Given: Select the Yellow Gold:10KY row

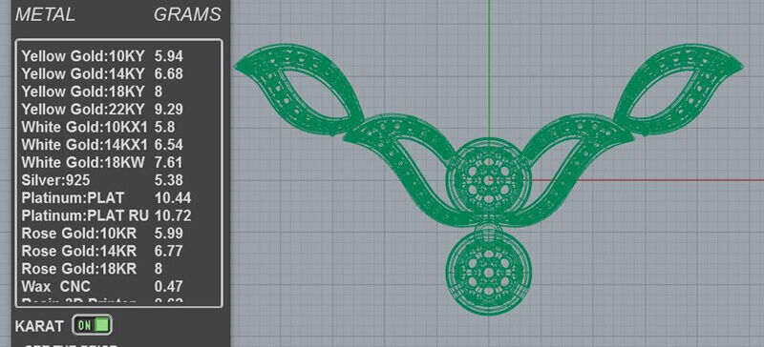Looking at the screenshot, I should click(x=119, y=56).
